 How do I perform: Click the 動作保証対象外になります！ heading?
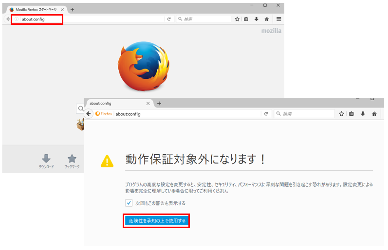click(196, 159)
